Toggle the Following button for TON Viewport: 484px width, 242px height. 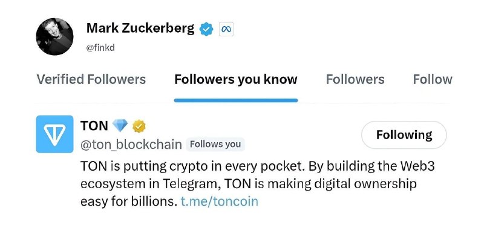click(404, 135)
